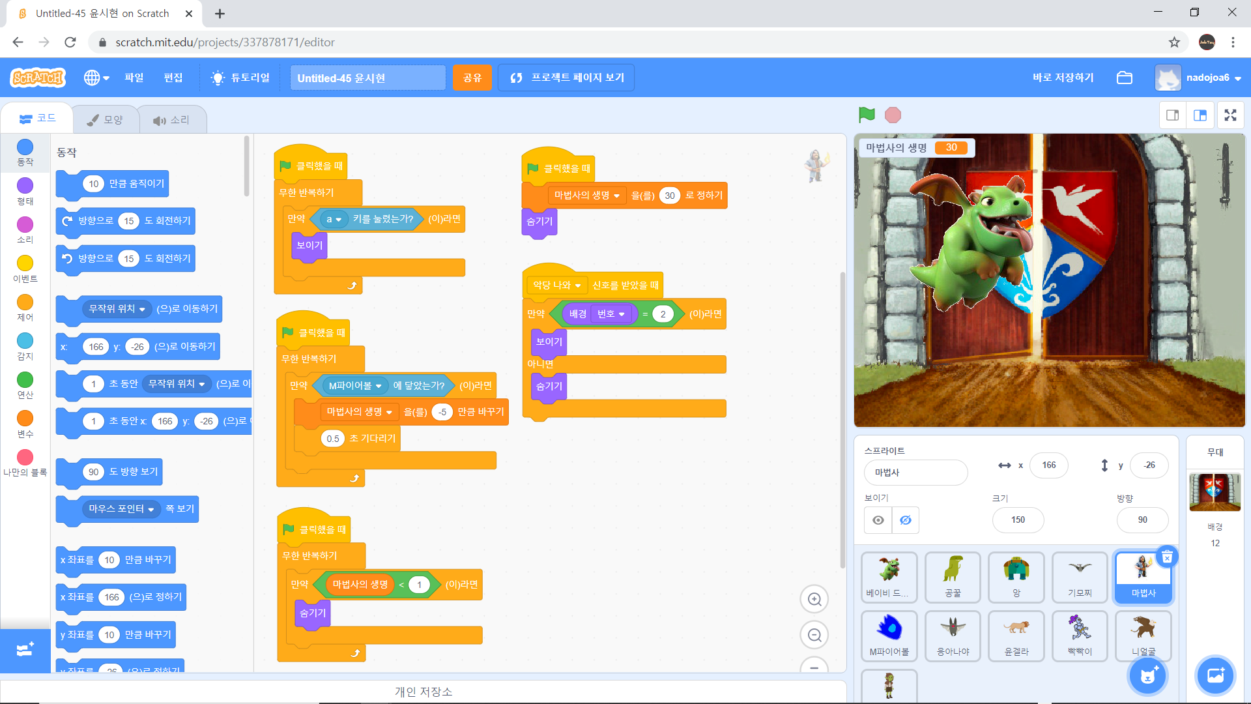This screenshot has height=704, width=1251.
Task: Open the 파일 (File) menu
Action: pyautogui.click(x=134, y=78)
